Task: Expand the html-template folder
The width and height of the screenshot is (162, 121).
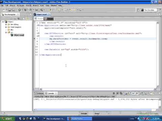Action: [x=6, y=27]
